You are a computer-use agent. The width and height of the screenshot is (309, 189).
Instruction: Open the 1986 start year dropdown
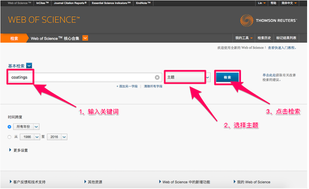[36, 137]
